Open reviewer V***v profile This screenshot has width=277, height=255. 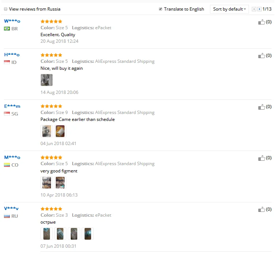coord(11,209)
